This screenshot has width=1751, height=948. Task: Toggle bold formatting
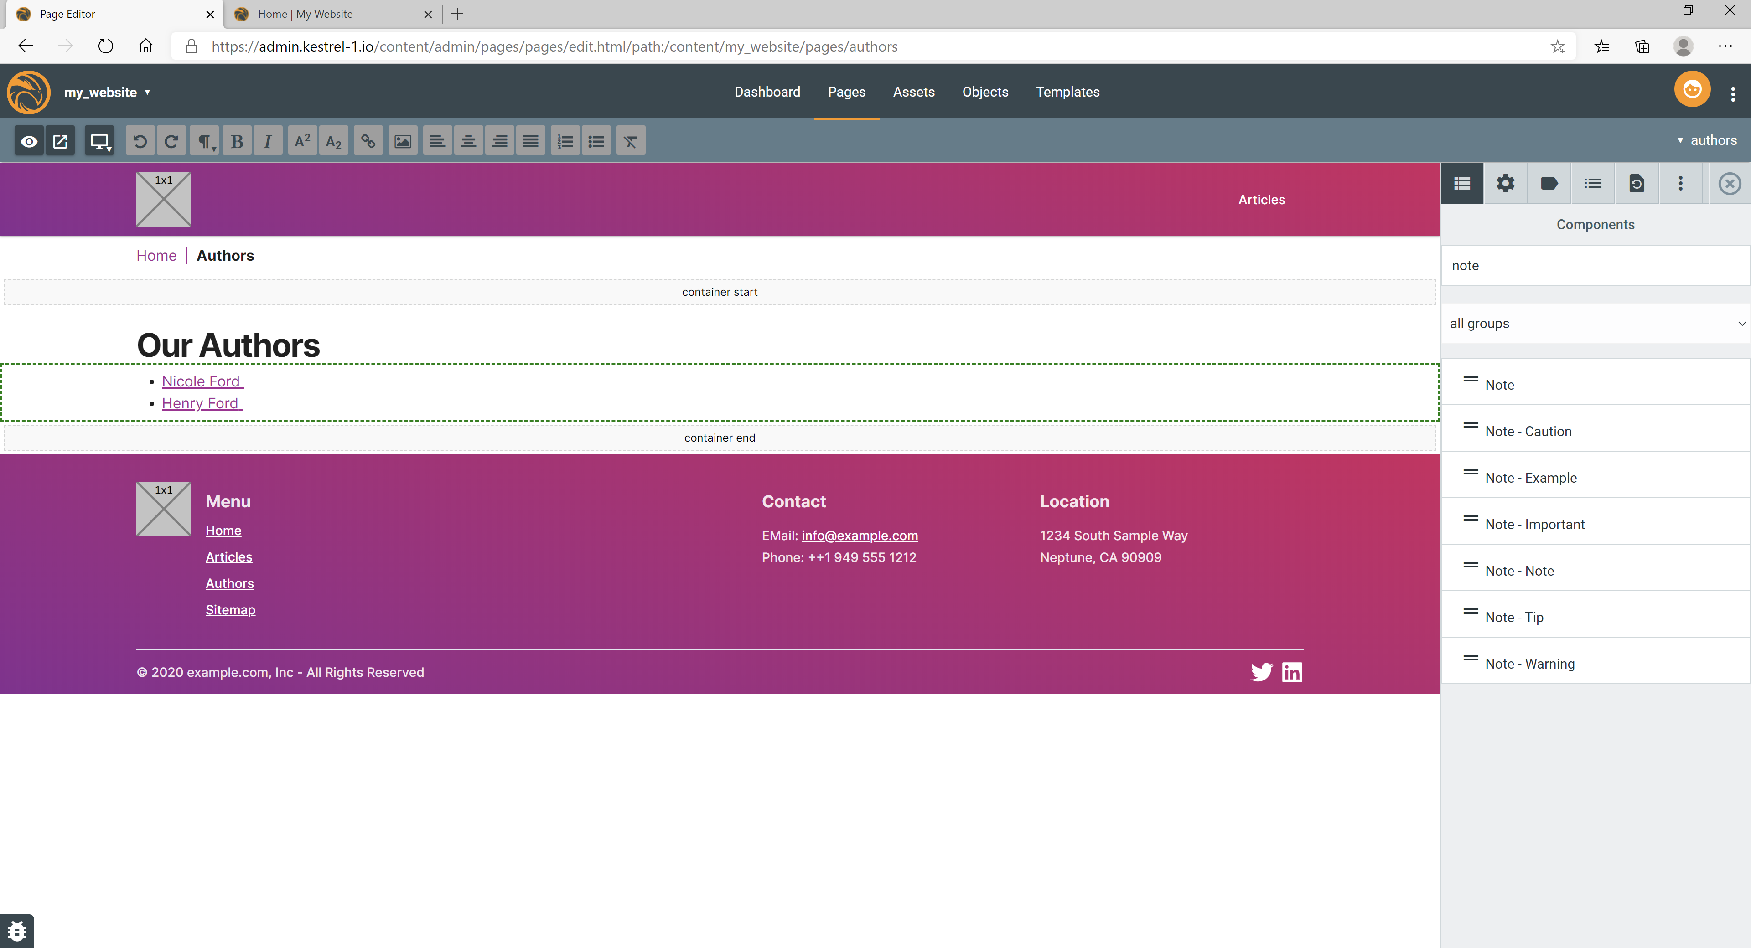point(237,141)
